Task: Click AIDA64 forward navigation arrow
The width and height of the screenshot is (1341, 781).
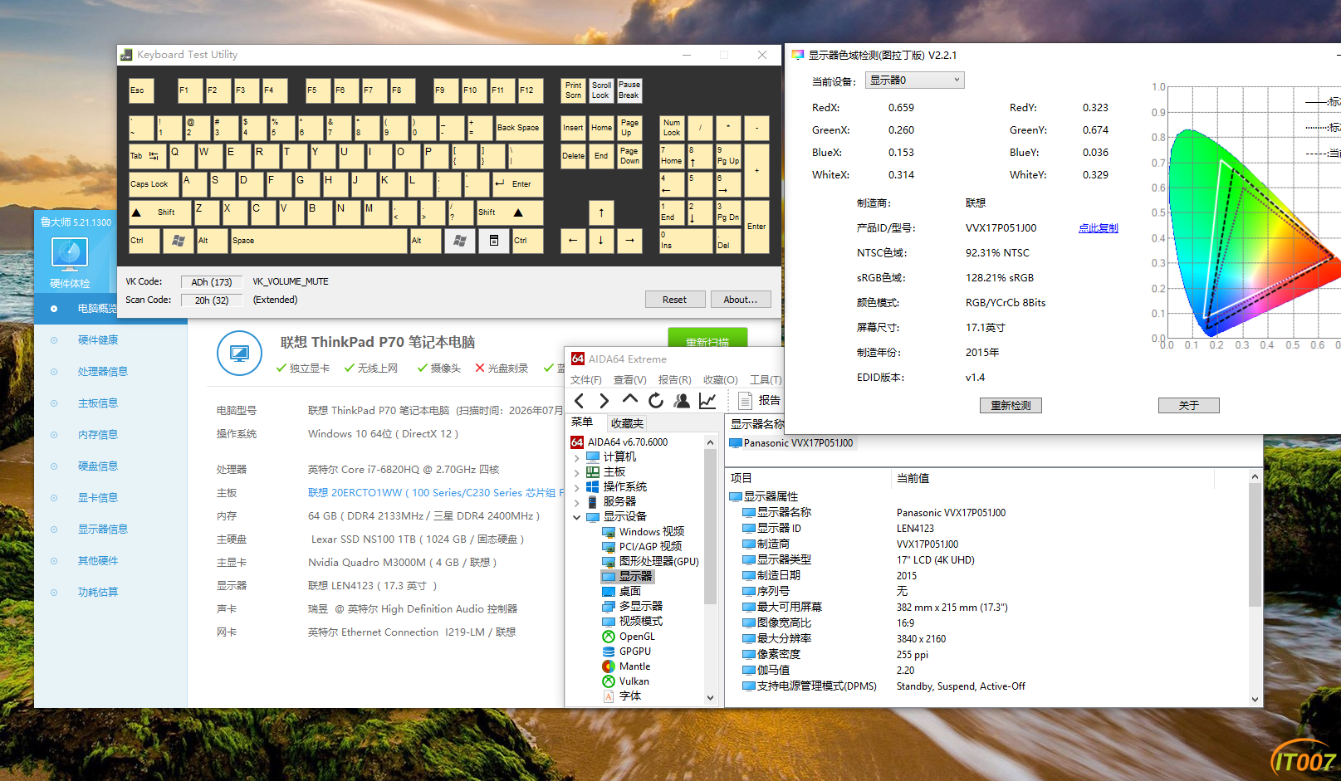Action: point(604,401)
